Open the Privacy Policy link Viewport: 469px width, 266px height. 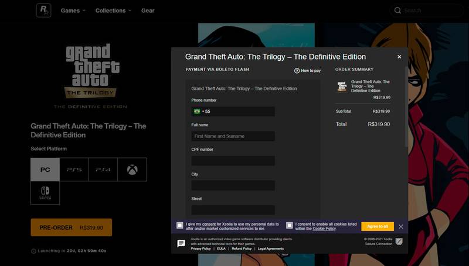coord(200,248)
